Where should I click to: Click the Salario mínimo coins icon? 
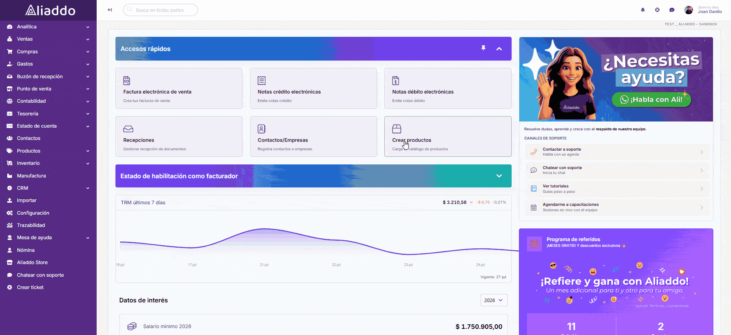(x=132, y=326)
